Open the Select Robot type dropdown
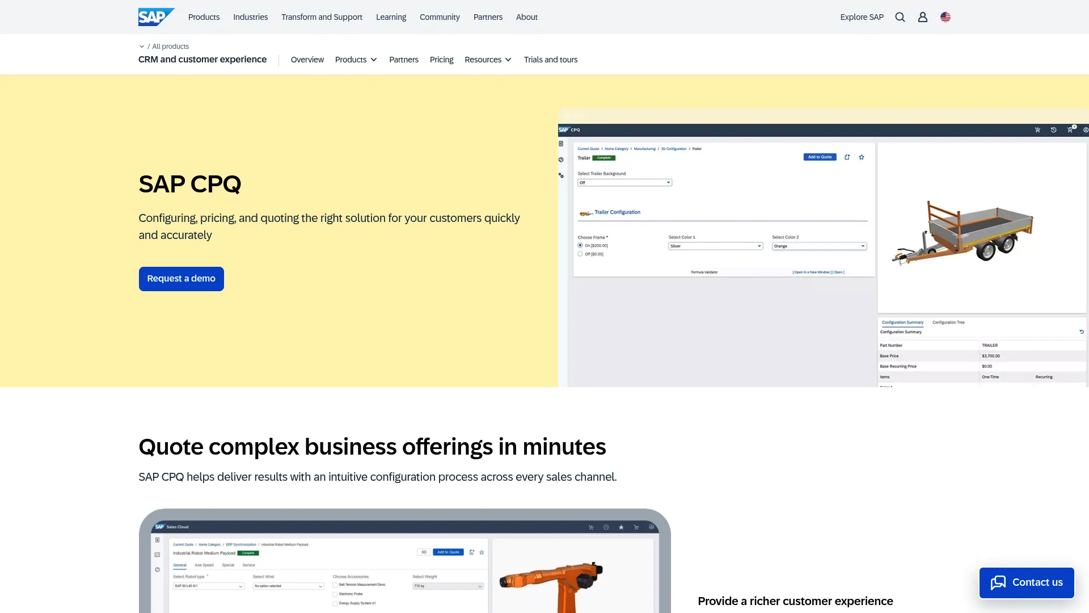 [x=209, y=586]
